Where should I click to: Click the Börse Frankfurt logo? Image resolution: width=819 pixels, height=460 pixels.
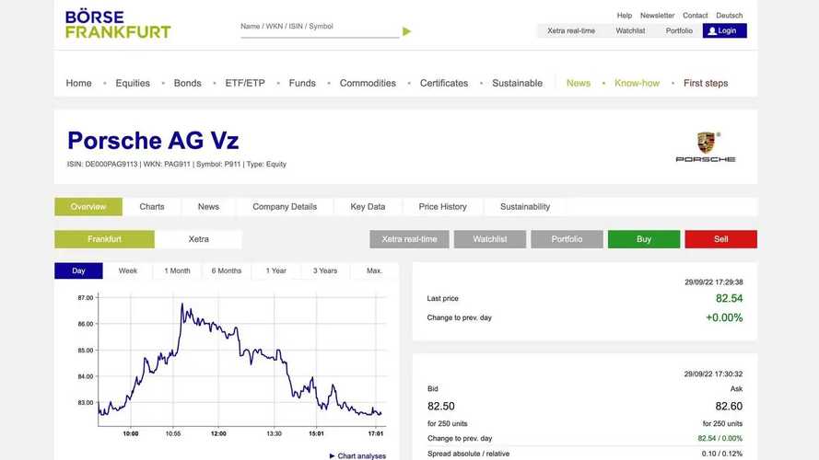(x=118, y=25)
